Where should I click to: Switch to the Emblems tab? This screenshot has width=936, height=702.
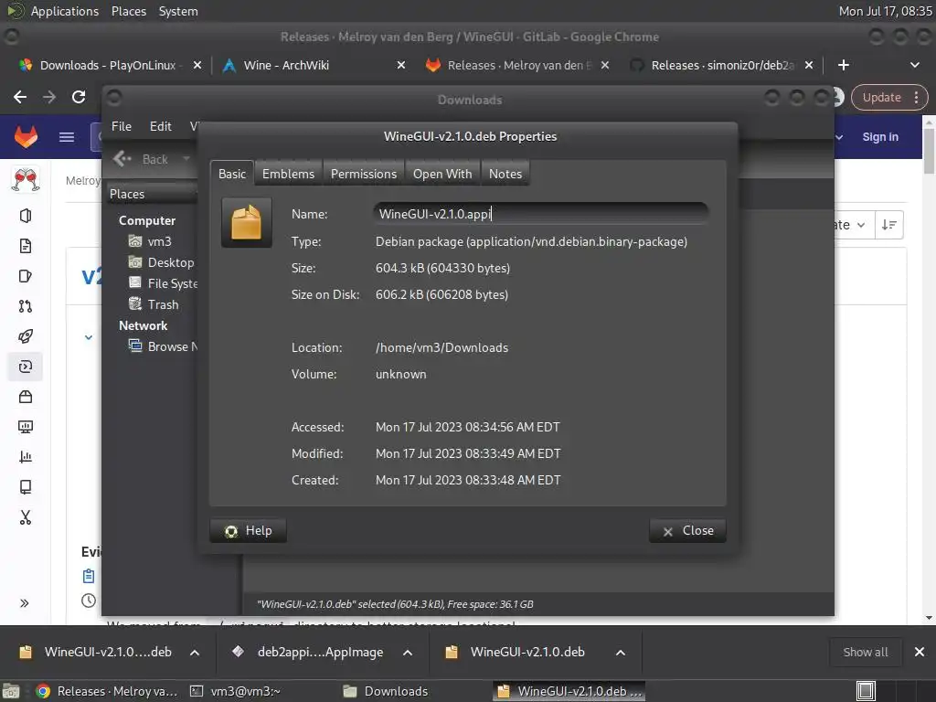(288, 174)
